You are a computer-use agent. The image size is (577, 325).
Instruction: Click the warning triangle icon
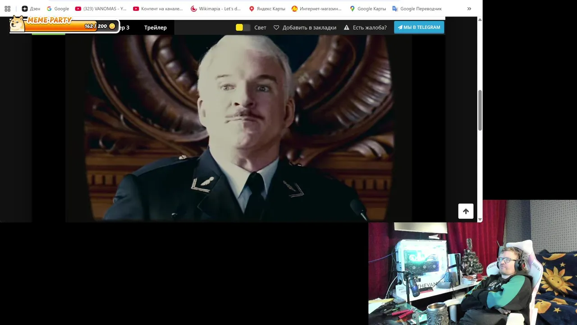(347, 28)
